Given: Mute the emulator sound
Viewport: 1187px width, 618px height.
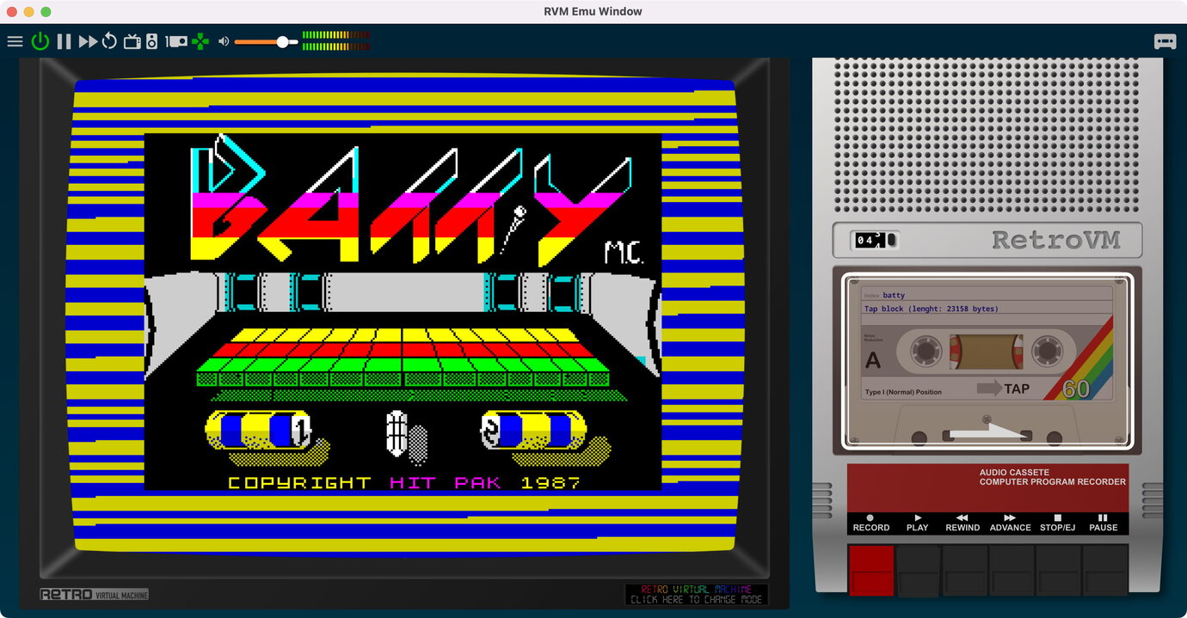Looking at the screenshot, I should click(x=223, y=40).
